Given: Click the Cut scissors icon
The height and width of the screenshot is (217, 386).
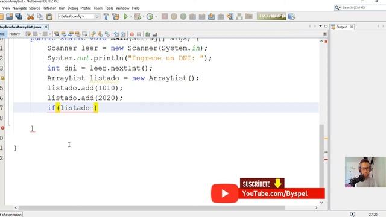Looking at the screenshot, I should [x=30, y=17].
